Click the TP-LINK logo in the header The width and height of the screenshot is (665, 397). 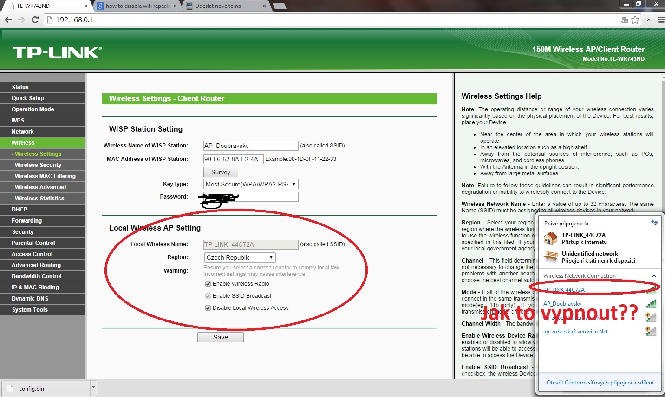click(x=57, y=52)
